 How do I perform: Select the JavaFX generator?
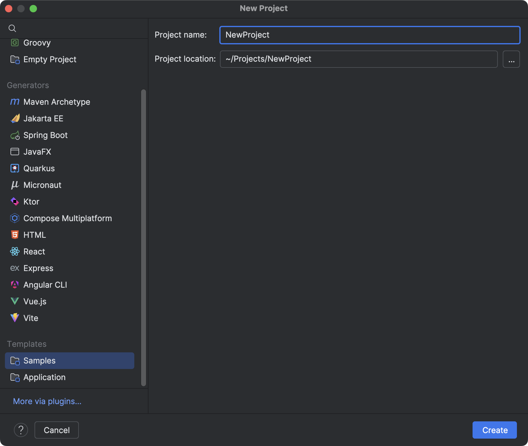pos(37,152)
